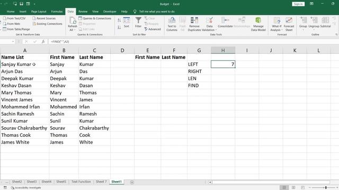The height and width of the screenshot is (190, 339).
Task: Open the Sort dialog button
Action: (127, 22)
